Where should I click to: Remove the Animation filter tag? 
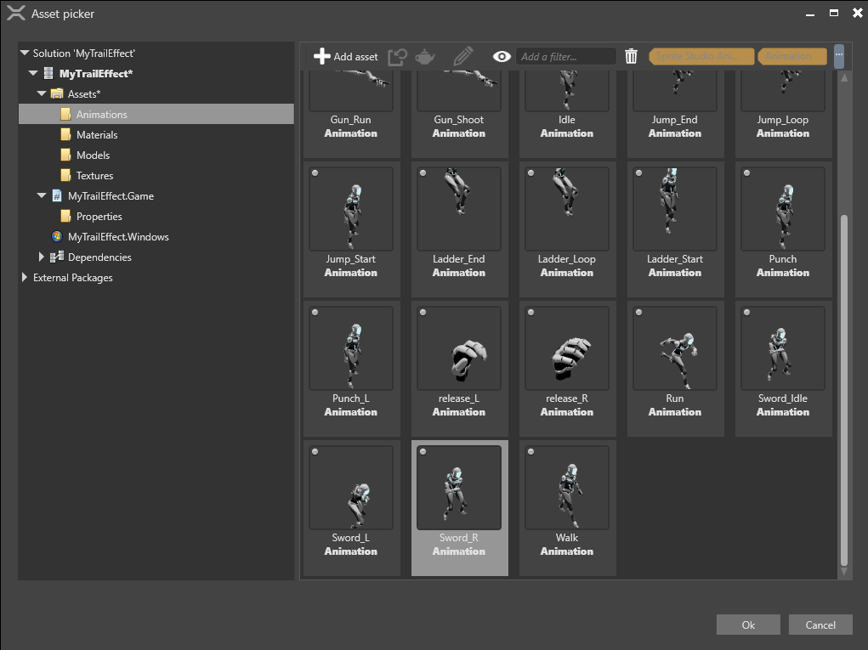click(791, 56)
